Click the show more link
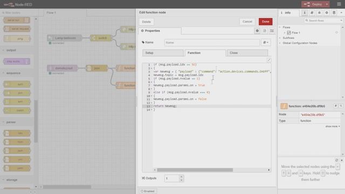The image size is (345, 194). click(333, 127)
